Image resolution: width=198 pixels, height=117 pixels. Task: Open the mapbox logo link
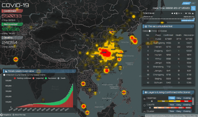[x=6, y=115]
